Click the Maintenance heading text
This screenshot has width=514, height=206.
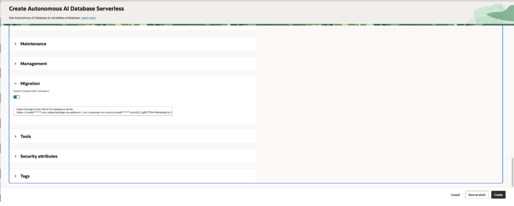[x=34, y=44]
